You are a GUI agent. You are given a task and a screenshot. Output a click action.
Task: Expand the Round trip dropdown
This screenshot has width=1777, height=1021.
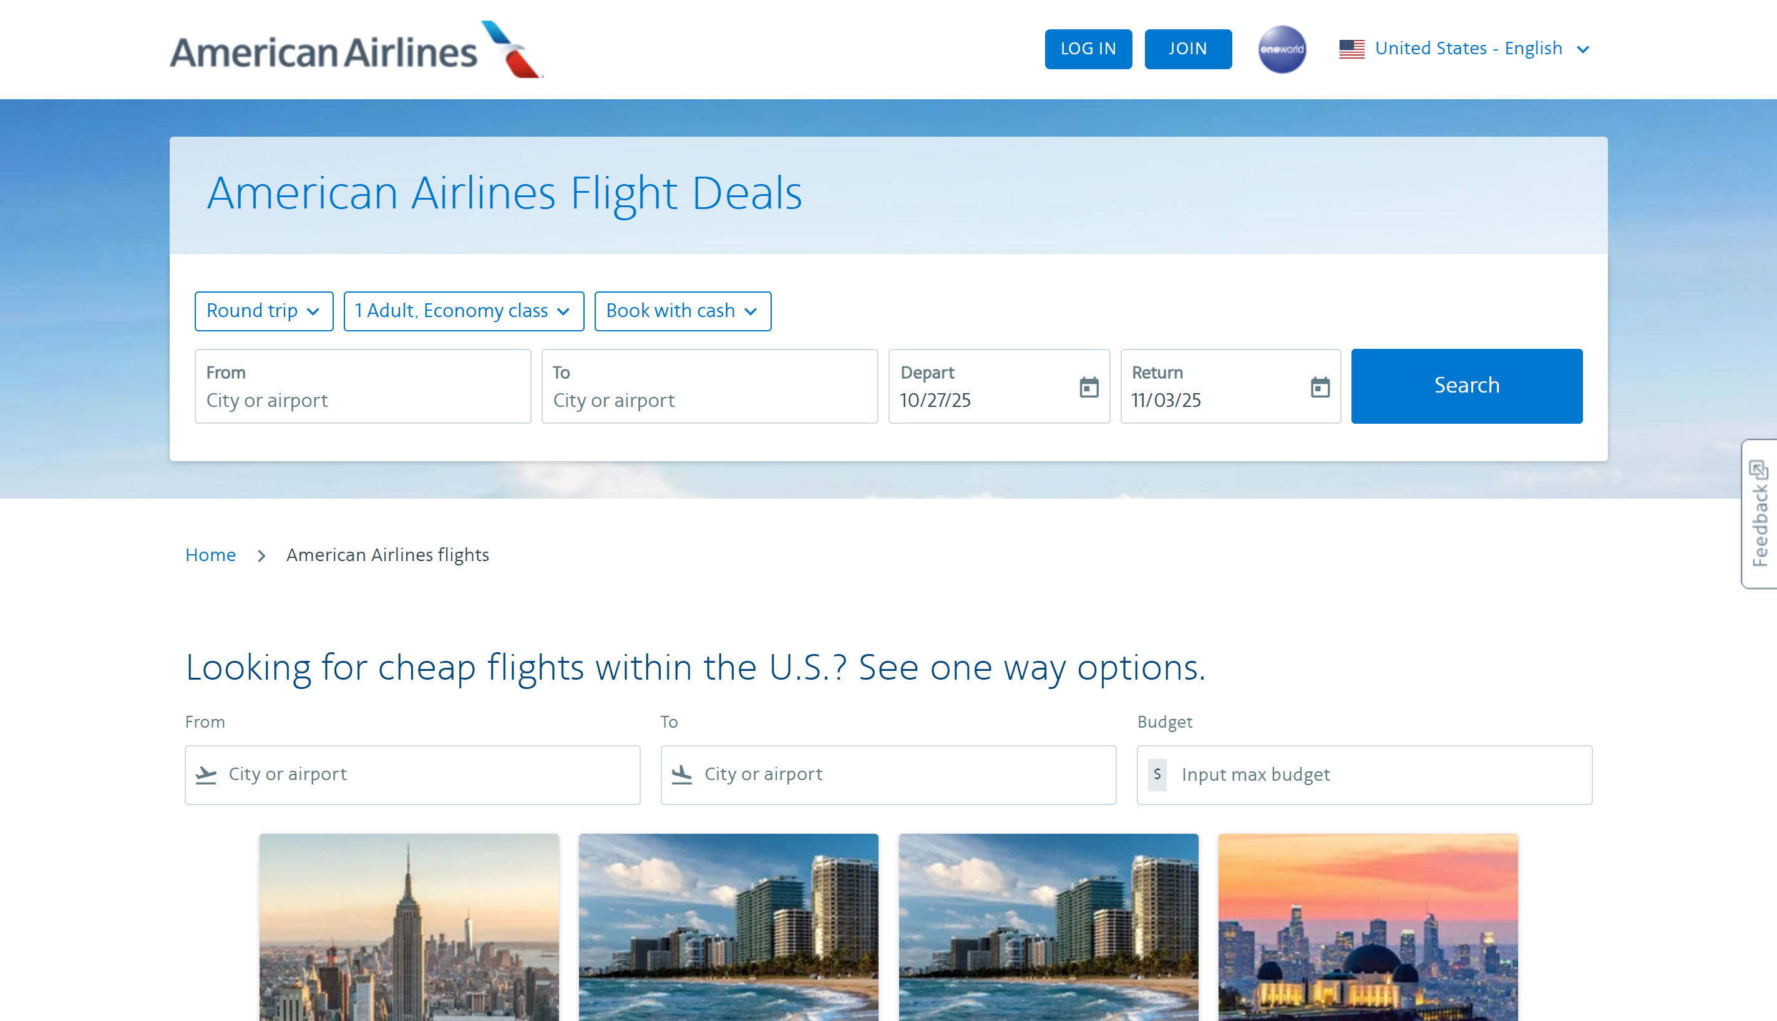click(x=263, y=311)
